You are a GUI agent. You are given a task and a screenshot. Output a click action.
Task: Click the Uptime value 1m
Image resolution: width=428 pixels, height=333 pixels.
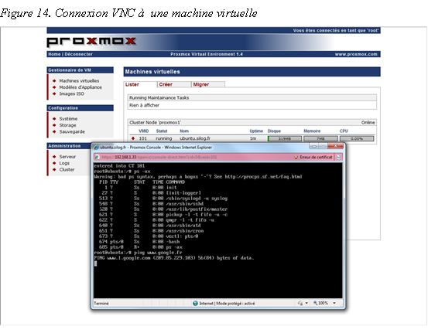pos(253,138)
